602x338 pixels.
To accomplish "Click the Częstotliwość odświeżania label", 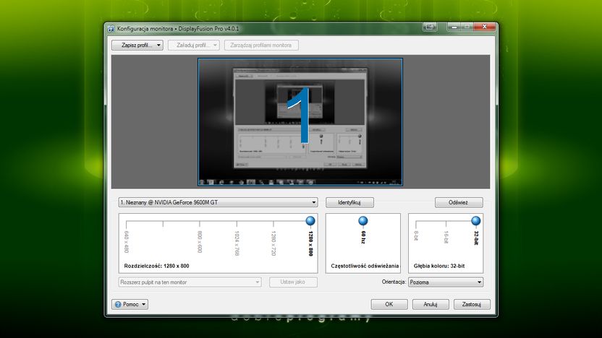I will [365, 266].
